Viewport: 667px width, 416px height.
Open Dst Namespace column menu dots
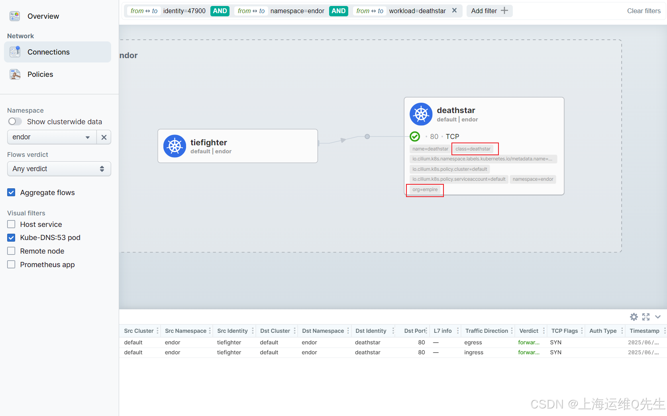coord(348,331)
